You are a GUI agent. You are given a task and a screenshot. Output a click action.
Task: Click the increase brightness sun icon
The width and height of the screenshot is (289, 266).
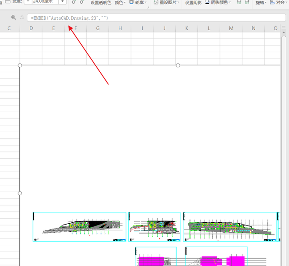click(74, 2)
